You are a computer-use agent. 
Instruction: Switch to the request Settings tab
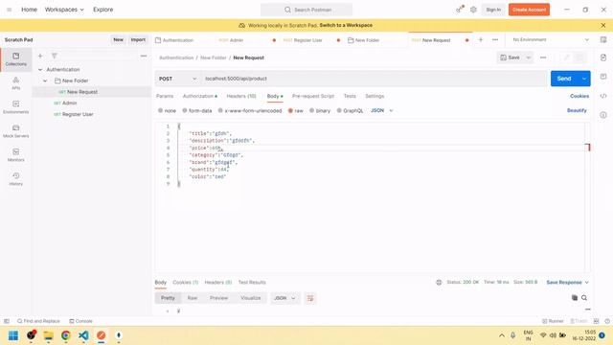click(x=375, y=96)
